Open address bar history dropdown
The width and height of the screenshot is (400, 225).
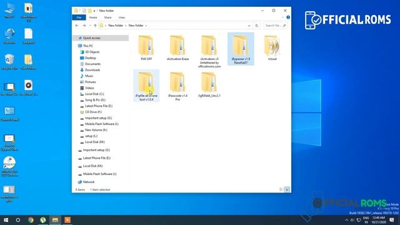[249, 26]
